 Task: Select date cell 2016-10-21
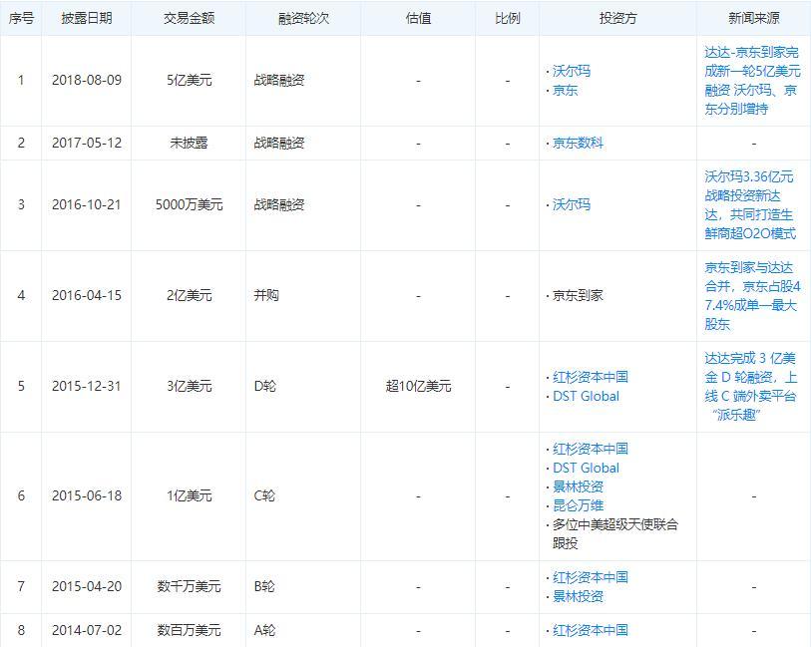tap(87, 204)
